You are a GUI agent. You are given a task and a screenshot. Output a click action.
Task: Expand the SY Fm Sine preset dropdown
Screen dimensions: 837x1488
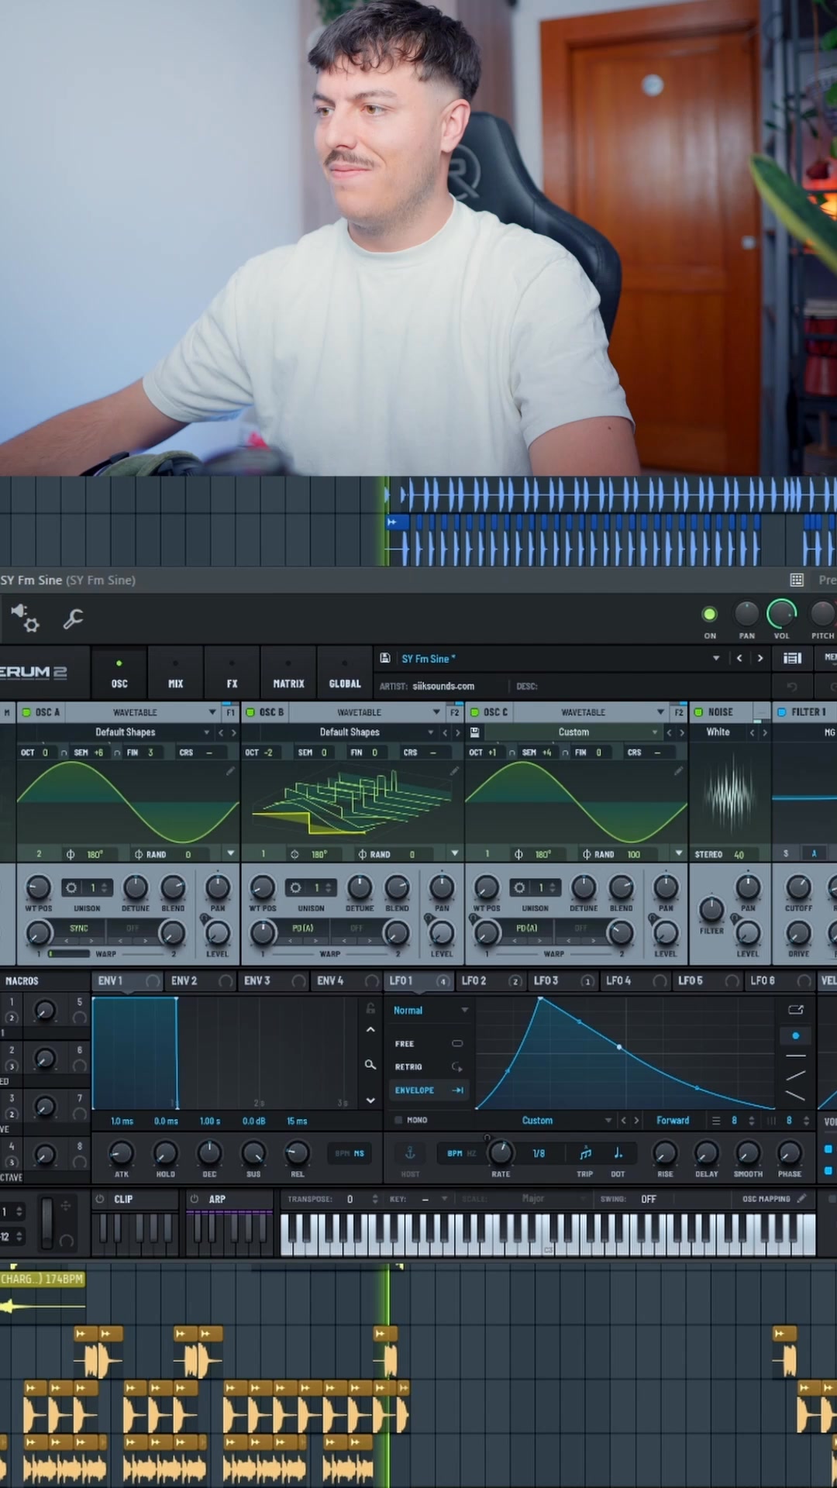716,658
